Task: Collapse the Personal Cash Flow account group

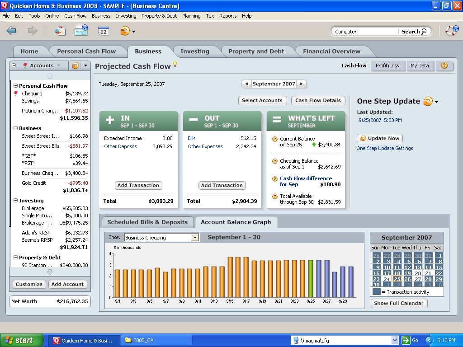Action: pos(16,86)
